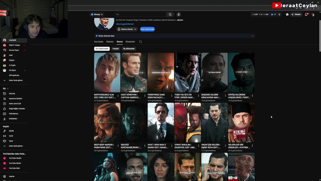The image size is (321, 181).
Task: Open the Atatürk GELDİKLERİ GİBİ short thumbnail
Action: (241, 122)
